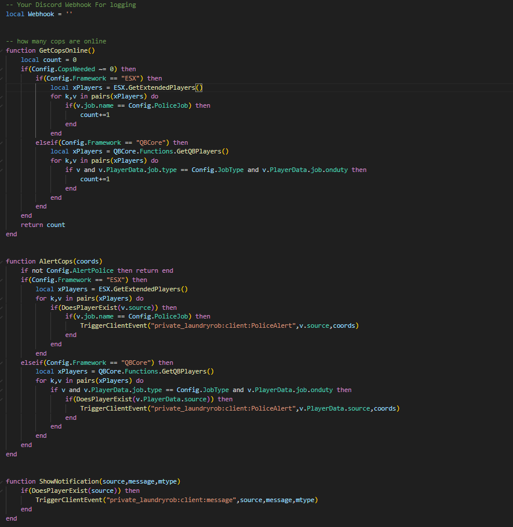Collapse the AlertCops function fold arrow
This screenshot has width=513, height=527.
(2, 261)
